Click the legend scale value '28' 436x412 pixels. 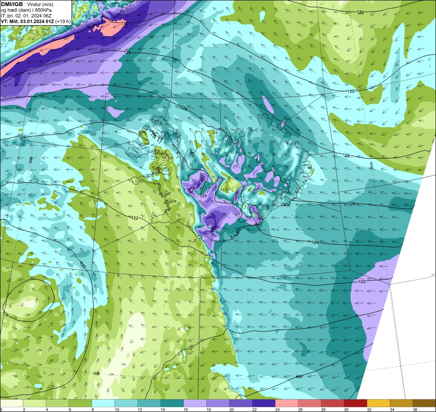(x=324, y=409)
